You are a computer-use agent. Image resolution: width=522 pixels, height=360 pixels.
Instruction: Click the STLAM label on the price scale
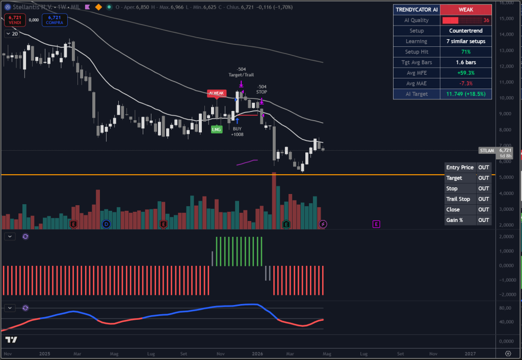click(x=487, y=151)
